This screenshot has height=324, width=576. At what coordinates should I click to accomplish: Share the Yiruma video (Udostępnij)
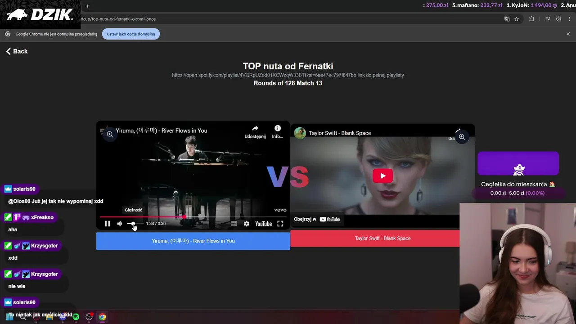[x=255, y=132]
